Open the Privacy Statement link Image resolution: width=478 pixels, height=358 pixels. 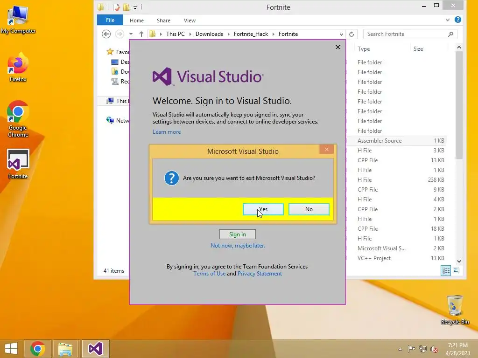pos(260,273)
